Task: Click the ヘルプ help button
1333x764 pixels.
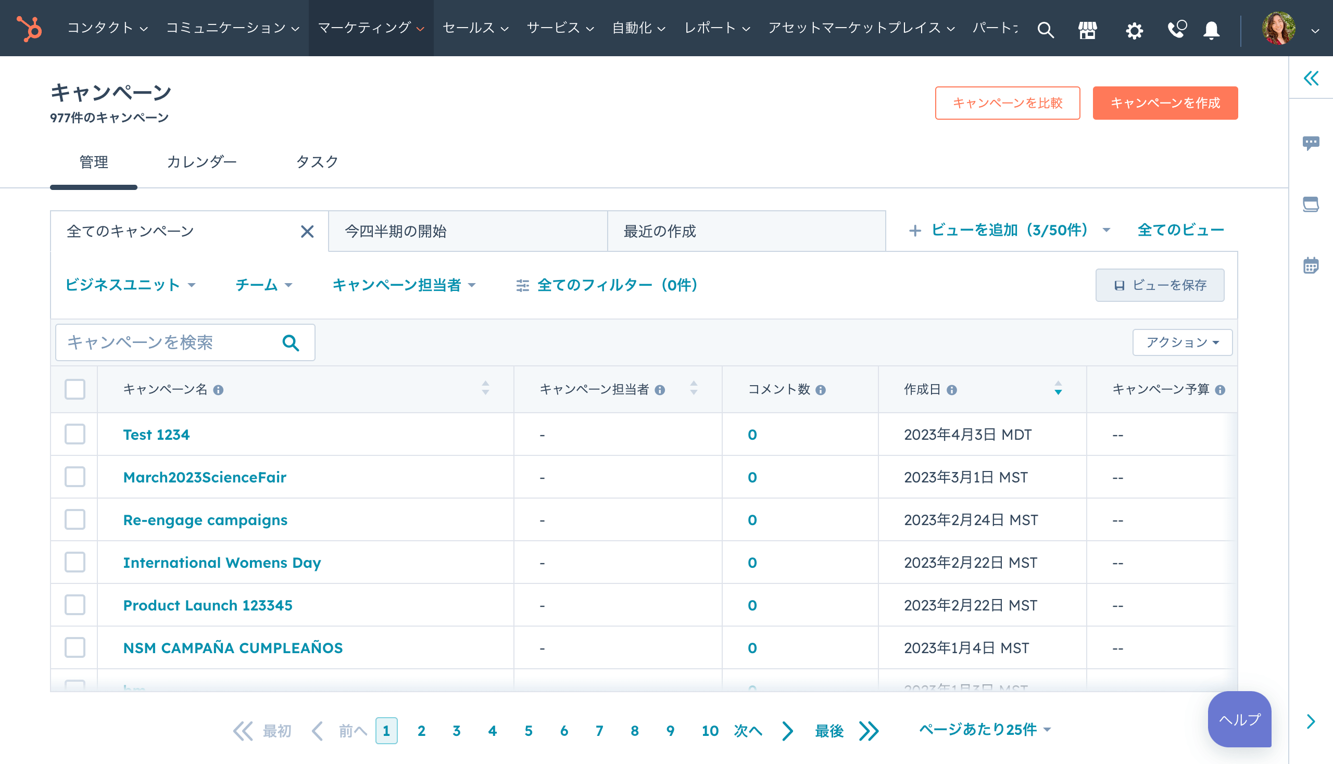Action: (1239, 719)
